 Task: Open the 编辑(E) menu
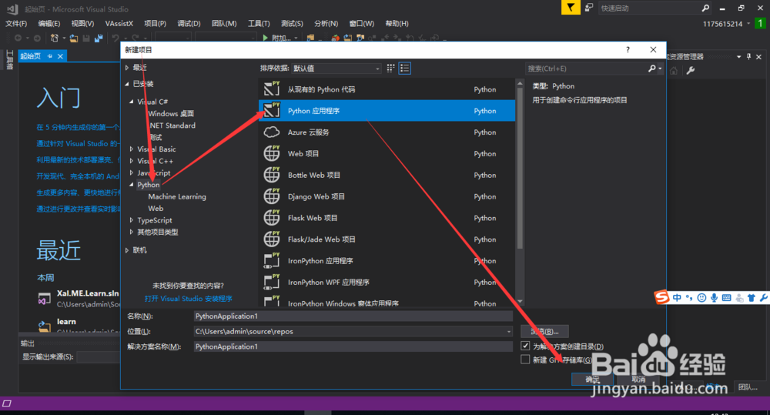(49, 24)
